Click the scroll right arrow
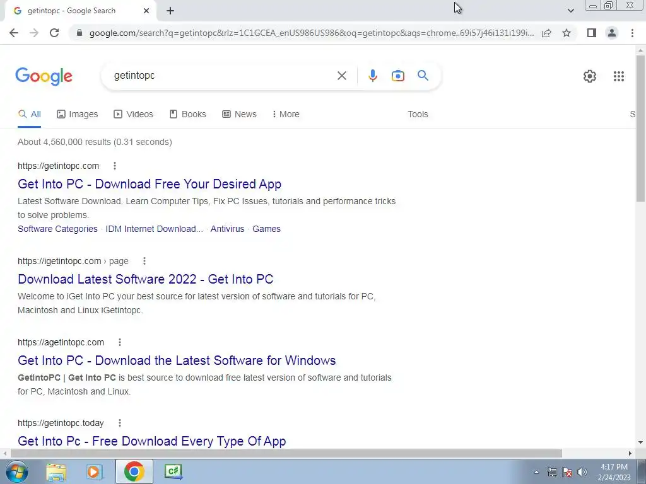646x484 pixels. pyautogui.click(x=630, y=453)
